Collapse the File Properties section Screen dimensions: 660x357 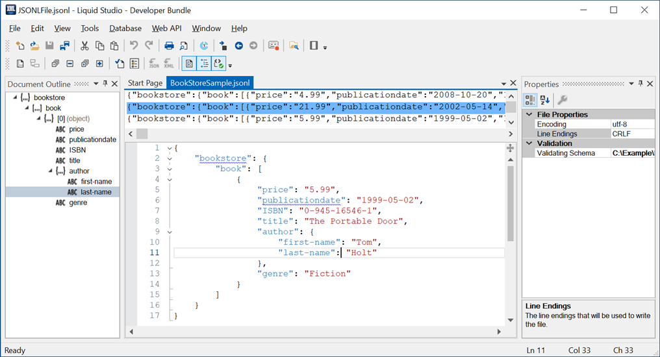529,114
